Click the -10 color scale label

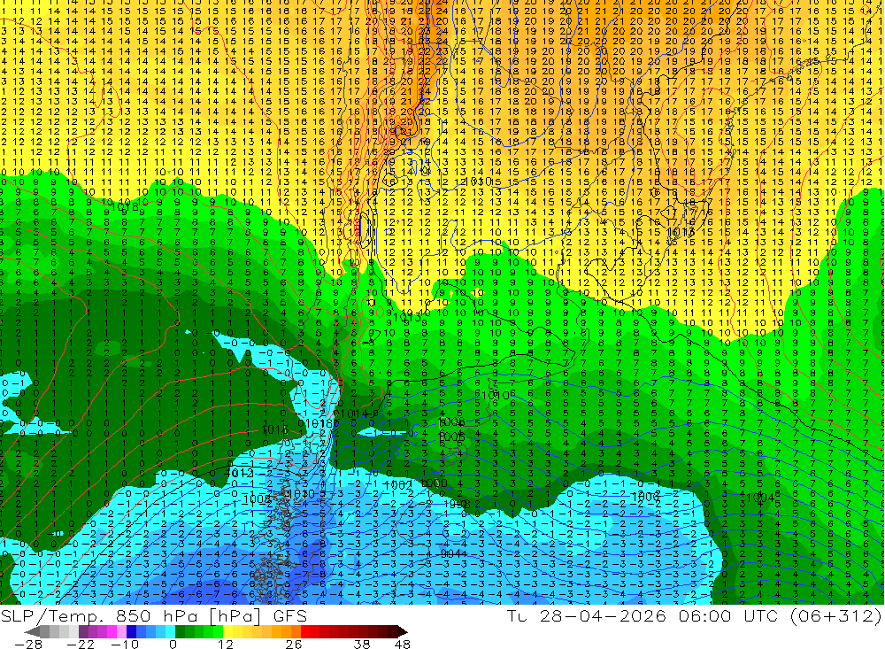125,645
